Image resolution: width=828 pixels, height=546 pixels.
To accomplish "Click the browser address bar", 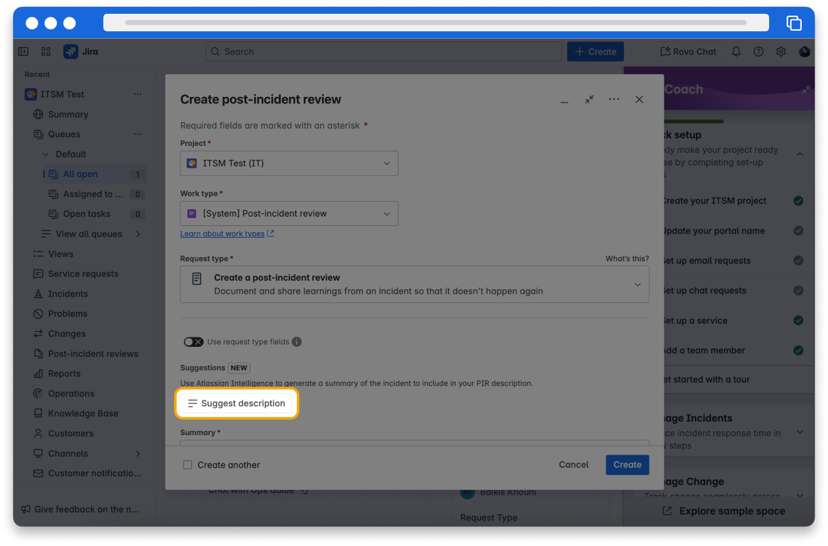I will [436, 23].
